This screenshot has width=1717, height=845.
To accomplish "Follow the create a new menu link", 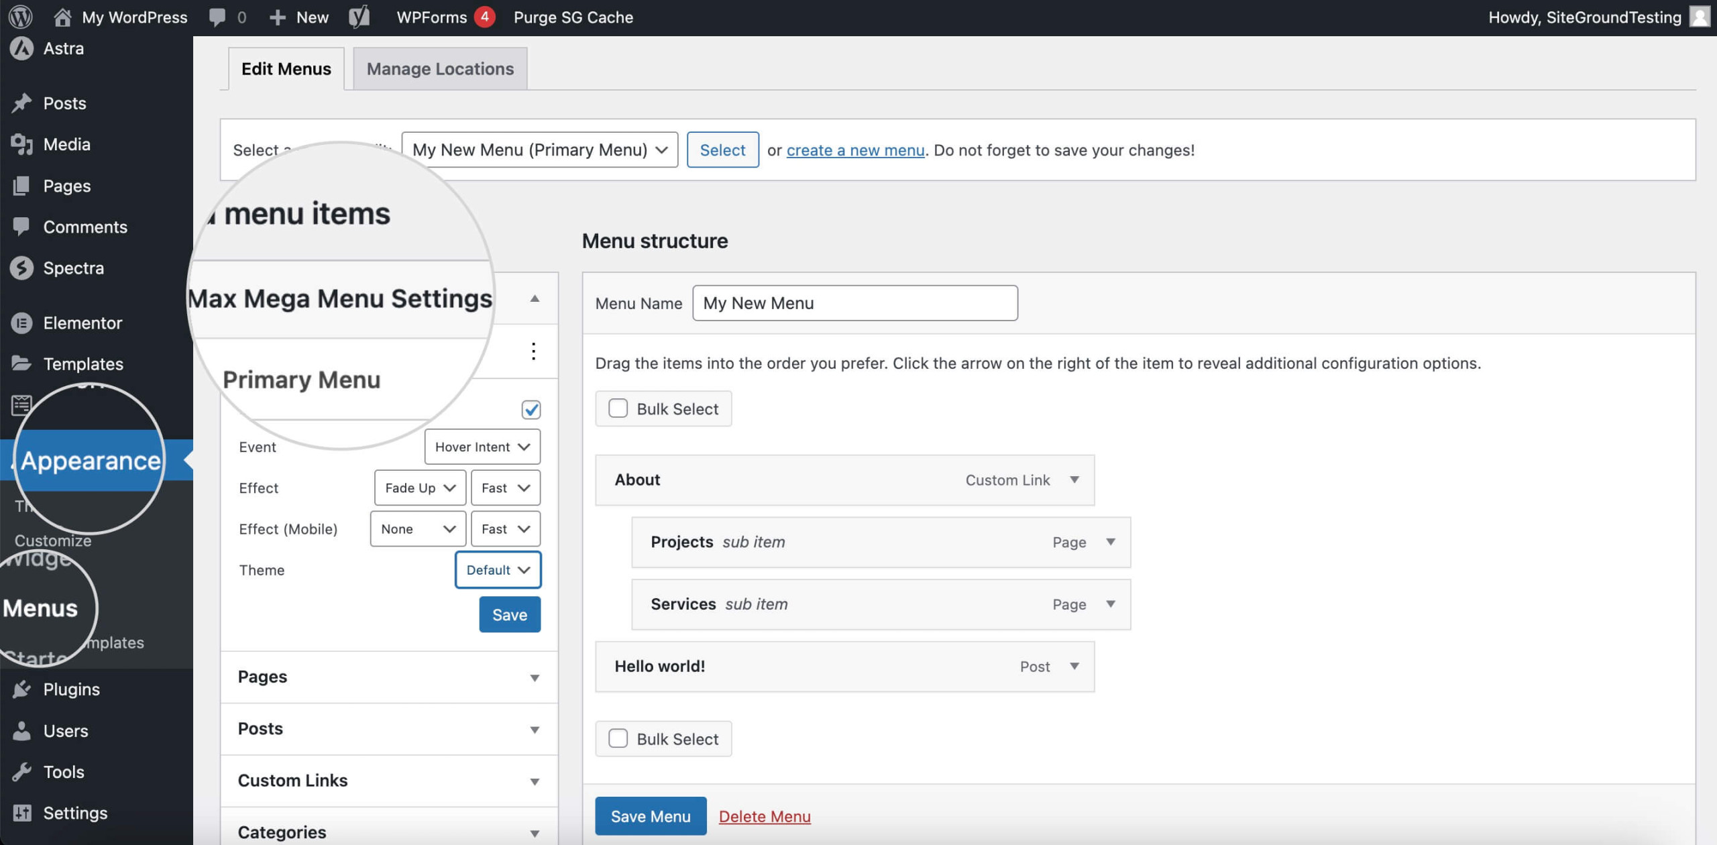I will [855, 150].
